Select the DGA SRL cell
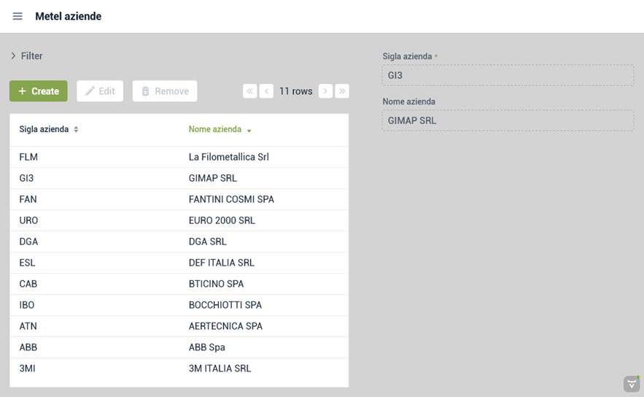Screen dimensions: 644x397 click(207, 242)
